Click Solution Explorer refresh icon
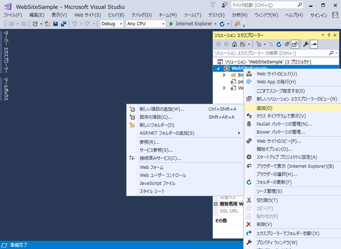 pyautogui.click(x=279, y=44)
